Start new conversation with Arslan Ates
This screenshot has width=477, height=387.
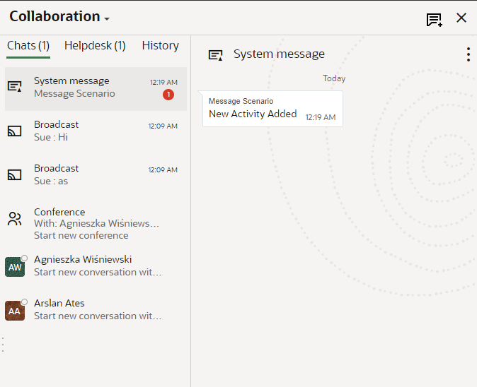[98, 316]
